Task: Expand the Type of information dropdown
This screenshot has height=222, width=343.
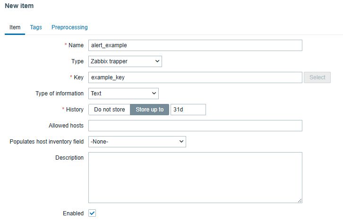Action: [x=123, y=94]
